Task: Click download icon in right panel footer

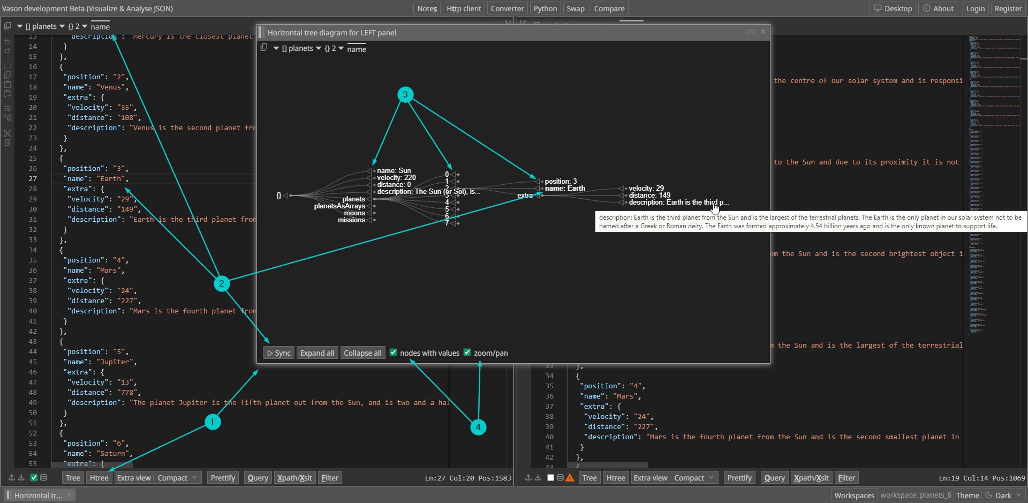Action: [538, 477]
